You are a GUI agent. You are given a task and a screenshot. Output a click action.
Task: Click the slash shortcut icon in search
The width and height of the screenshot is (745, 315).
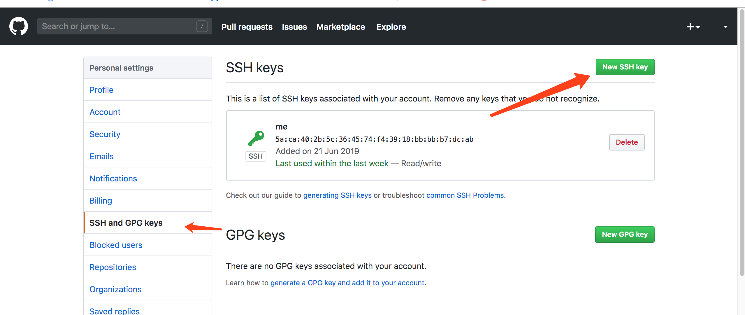202,26
